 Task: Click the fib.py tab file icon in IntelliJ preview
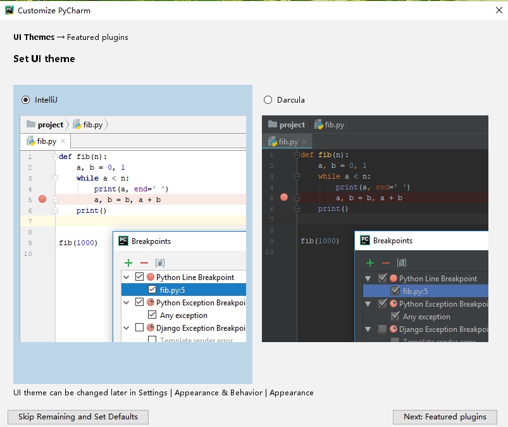(x=31, y=141)
